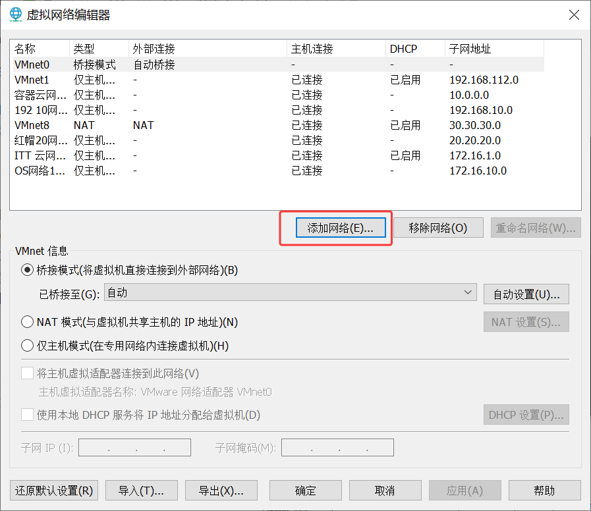Click subnet address 30.30.30.0
The image size is (591, 511).
[x=475, y=125]
